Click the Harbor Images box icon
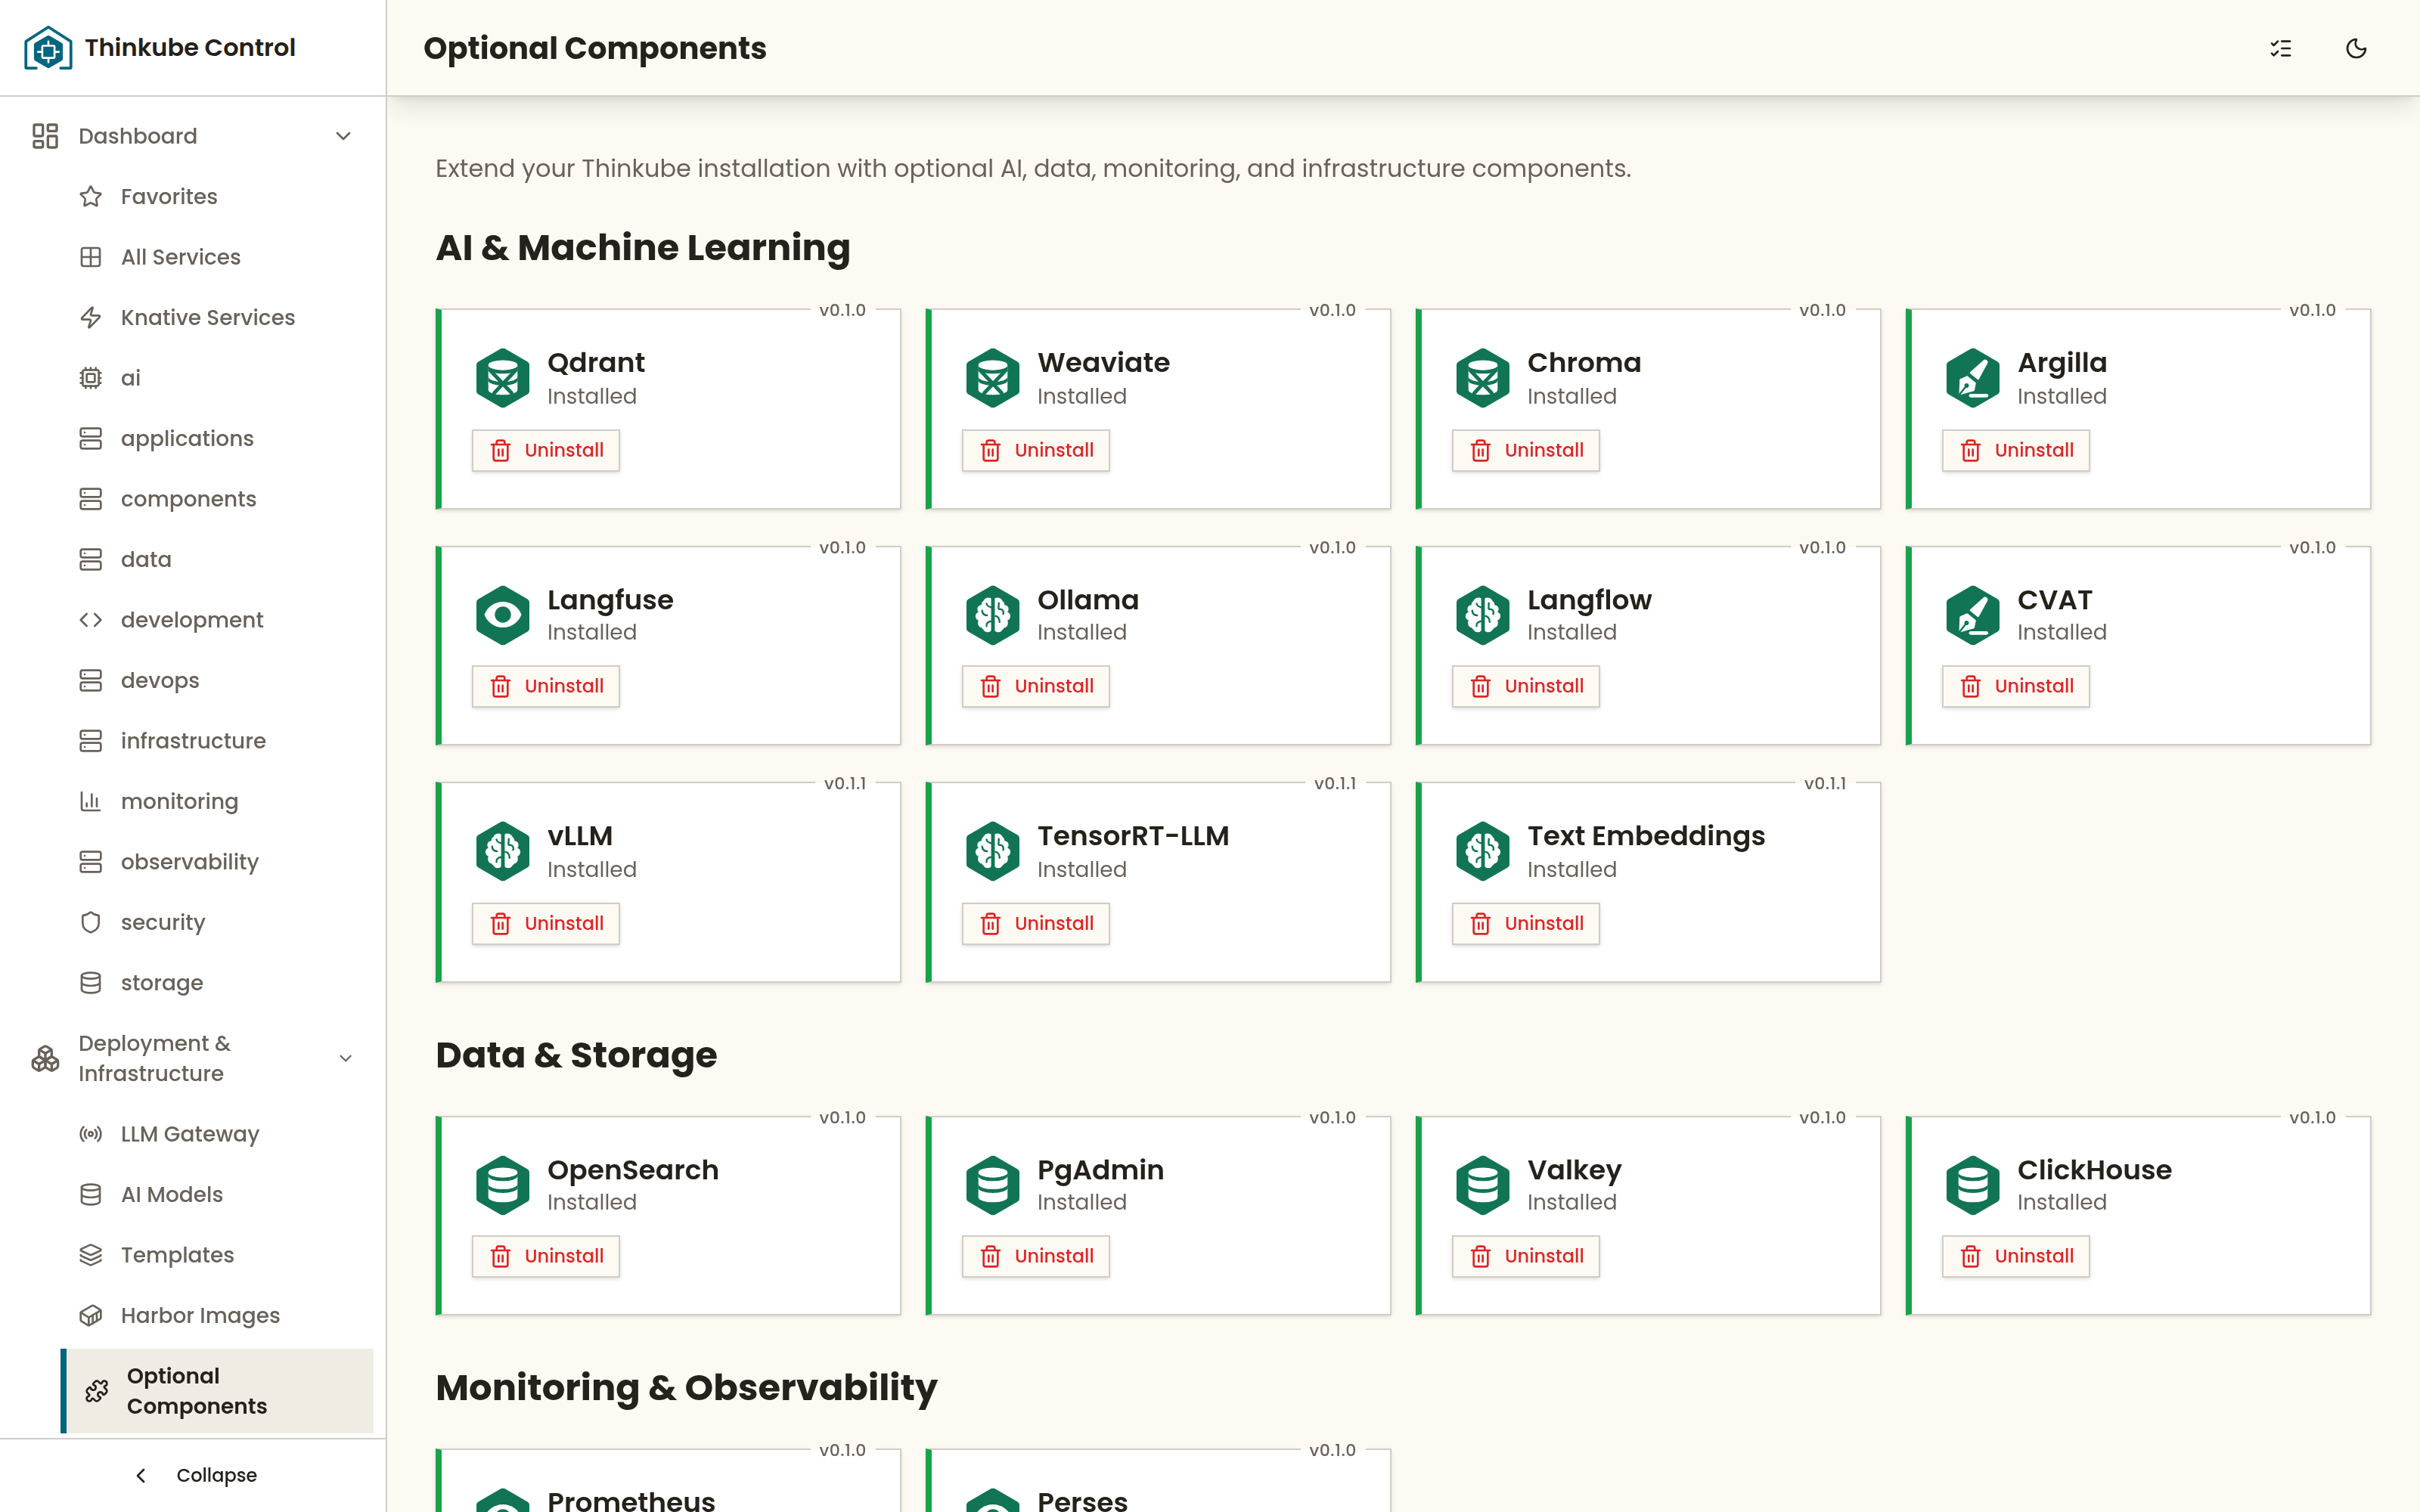The width and height of the screenshot is (2420, 1512). tap(91, 1315)
